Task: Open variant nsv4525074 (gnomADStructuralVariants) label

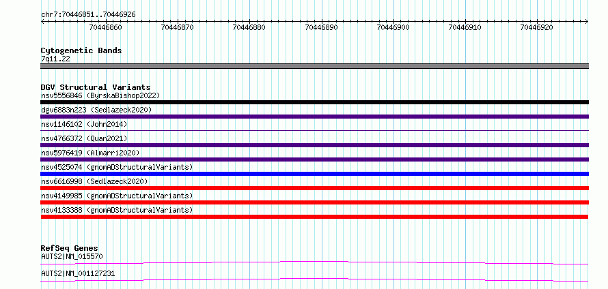Action: pyautogui.click(x=117, y=167)
